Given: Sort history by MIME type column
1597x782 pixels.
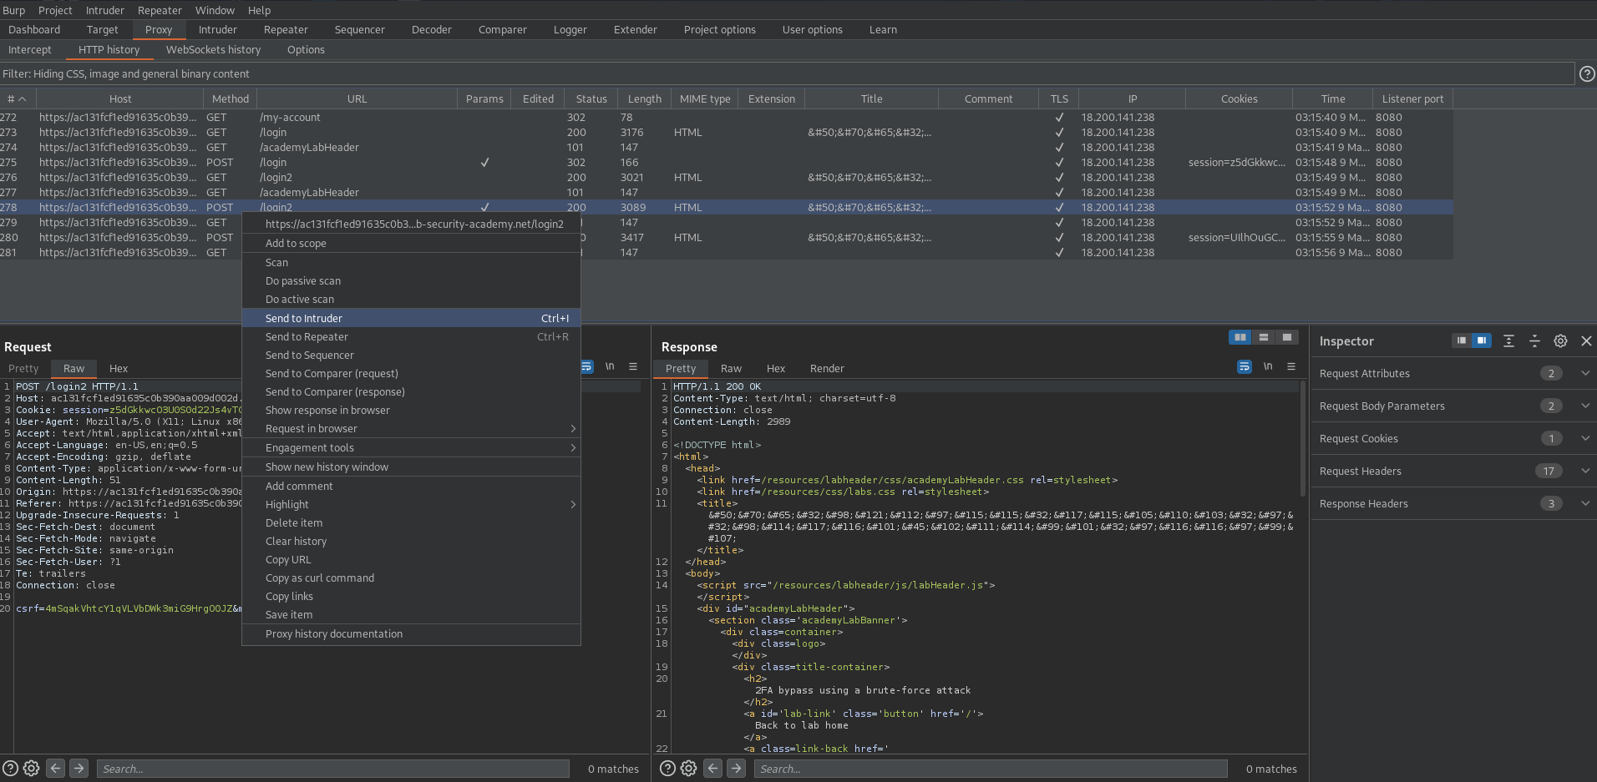Looking at the screenshot, I should [x=705, y=98].
